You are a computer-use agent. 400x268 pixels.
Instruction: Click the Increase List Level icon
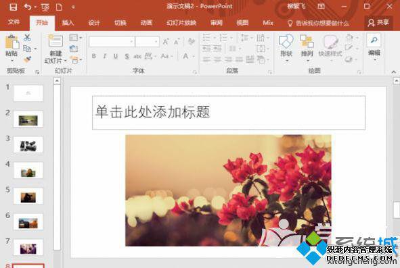click(217, 49)
